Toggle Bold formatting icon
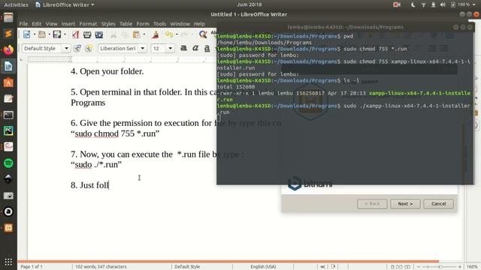Image resolution: width=481 pixels, height=270 pixels. (x=183, y=48)
